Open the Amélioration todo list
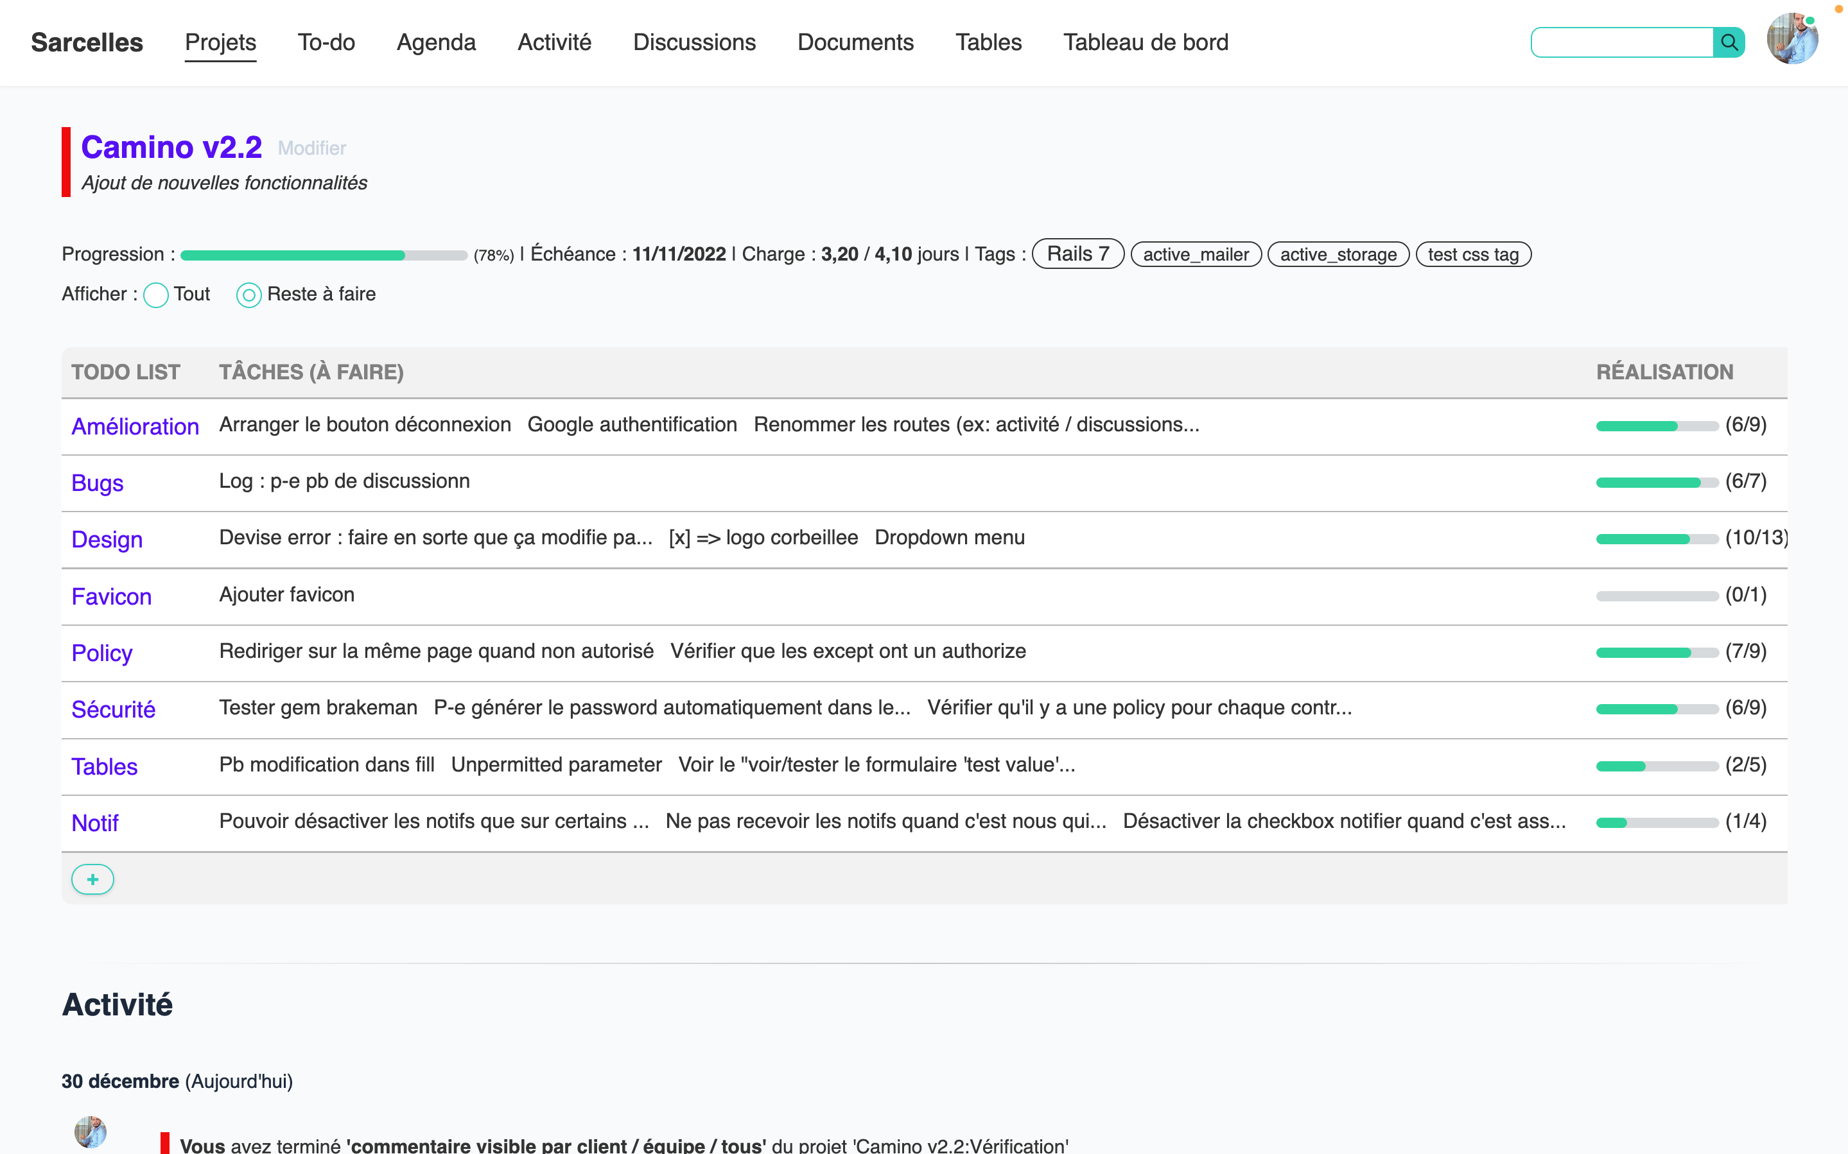 [x=135, y=427]
